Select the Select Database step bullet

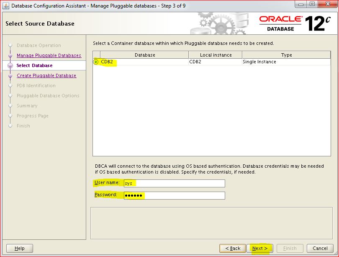pyautogui.click(x=10, y=65)
